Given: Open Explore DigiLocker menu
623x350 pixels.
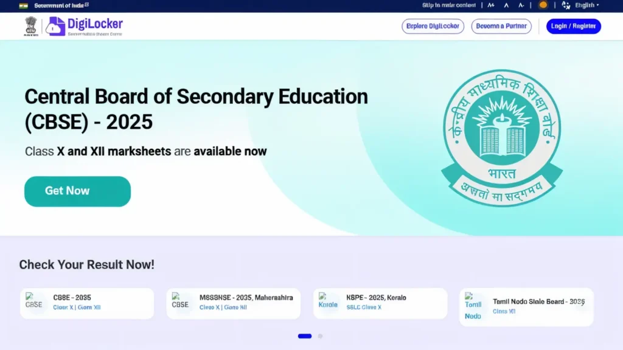Looking at the screenshot, I should point(433,26).
